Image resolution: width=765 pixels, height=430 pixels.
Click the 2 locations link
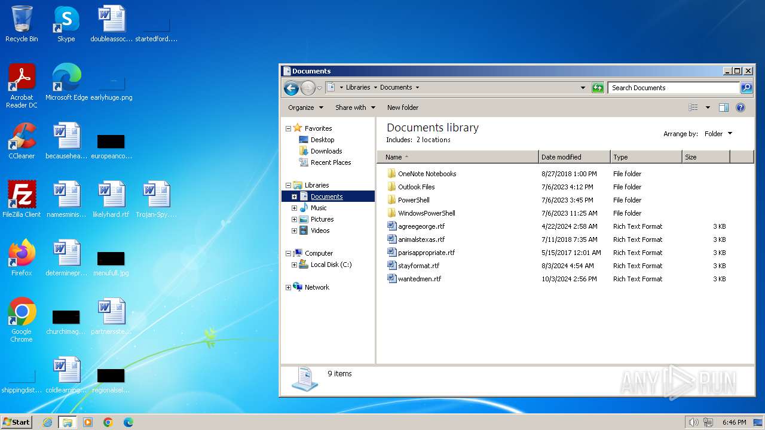coord(433,140)
